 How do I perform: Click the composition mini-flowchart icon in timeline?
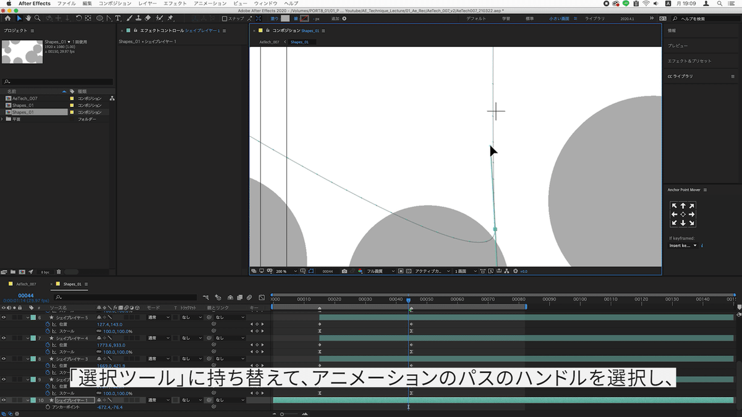point(207,297)
